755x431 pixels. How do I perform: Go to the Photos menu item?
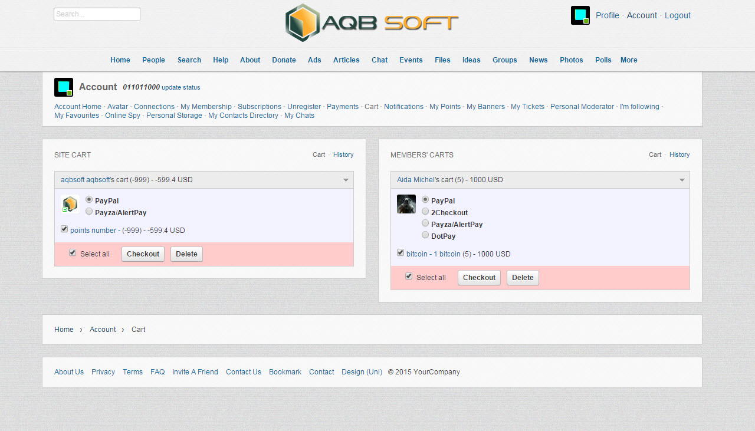click(x=571, y=60)
